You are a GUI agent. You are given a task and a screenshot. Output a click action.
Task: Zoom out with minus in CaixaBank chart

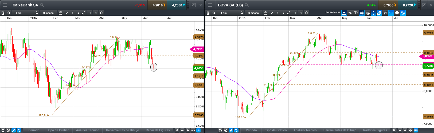pos(182,130)
